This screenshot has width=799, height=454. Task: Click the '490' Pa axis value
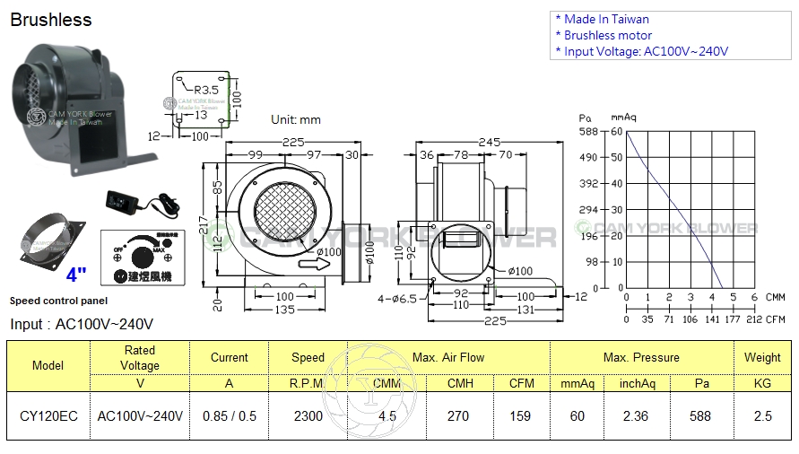point(588,158)
